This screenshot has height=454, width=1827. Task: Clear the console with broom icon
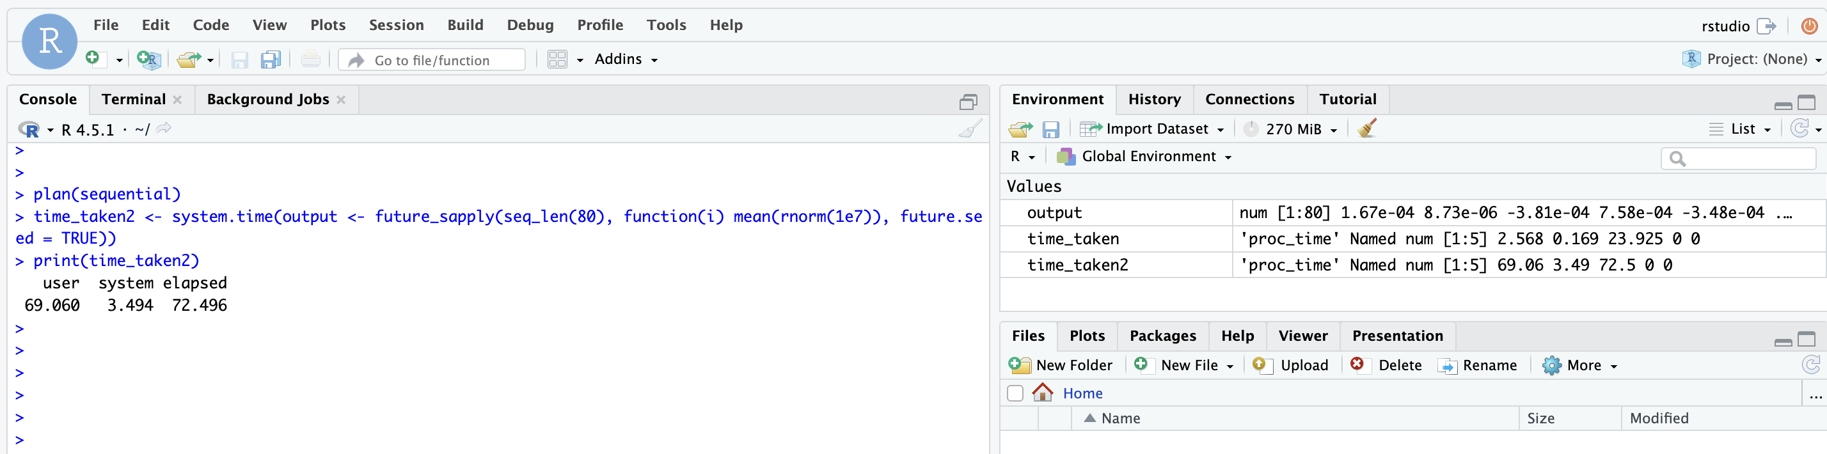(970, 129)
